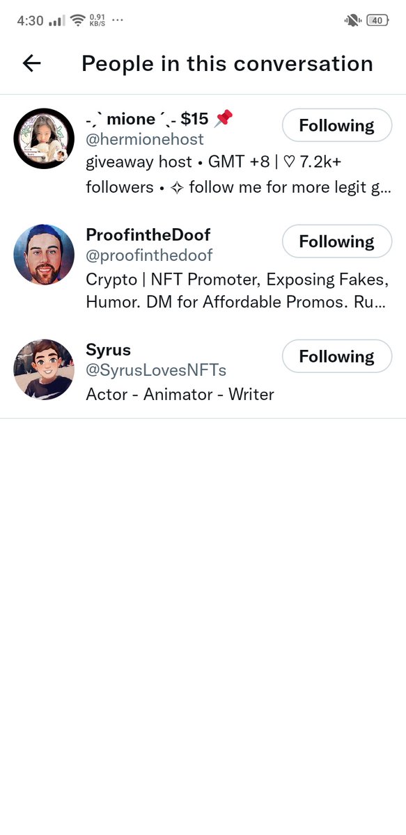The width and height of the screenshot is (406, 835).
Task: Tap the battery indicator showing 40
Action: 377,20
